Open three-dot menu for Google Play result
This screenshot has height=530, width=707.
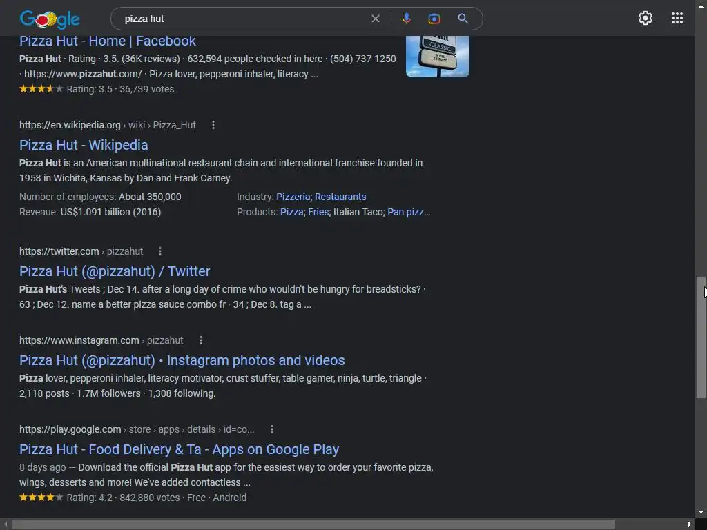click(x=271, y=429)
